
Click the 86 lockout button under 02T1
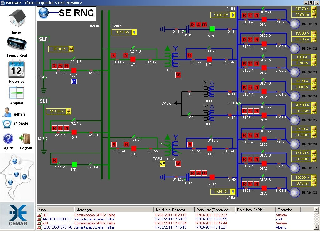pos(178,75)
